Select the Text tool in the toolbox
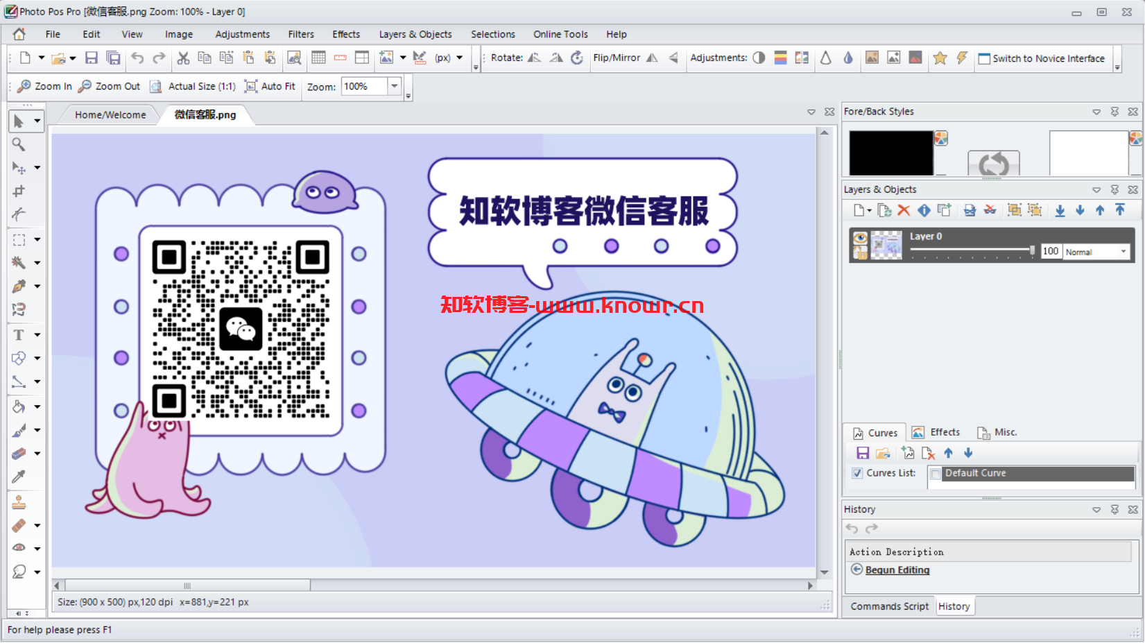Viewport: 1145px width, 643px height. (19, 335)
